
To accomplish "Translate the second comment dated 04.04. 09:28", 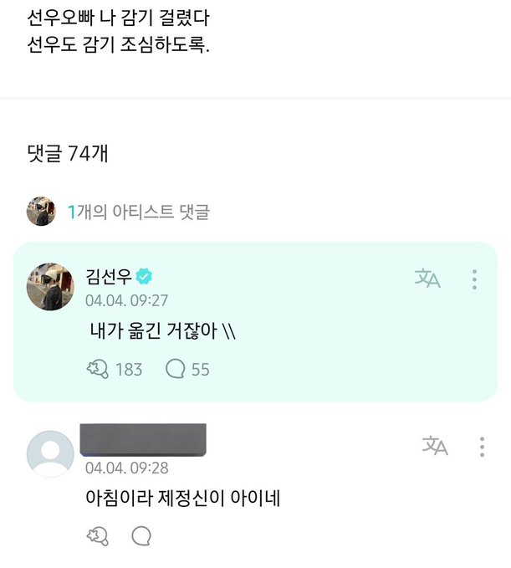I will point(435,446).
